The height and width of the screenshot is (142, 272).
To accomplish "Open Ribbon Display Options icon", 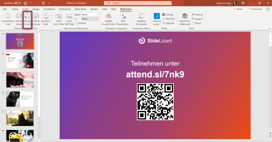I will (x=243, y=3).
